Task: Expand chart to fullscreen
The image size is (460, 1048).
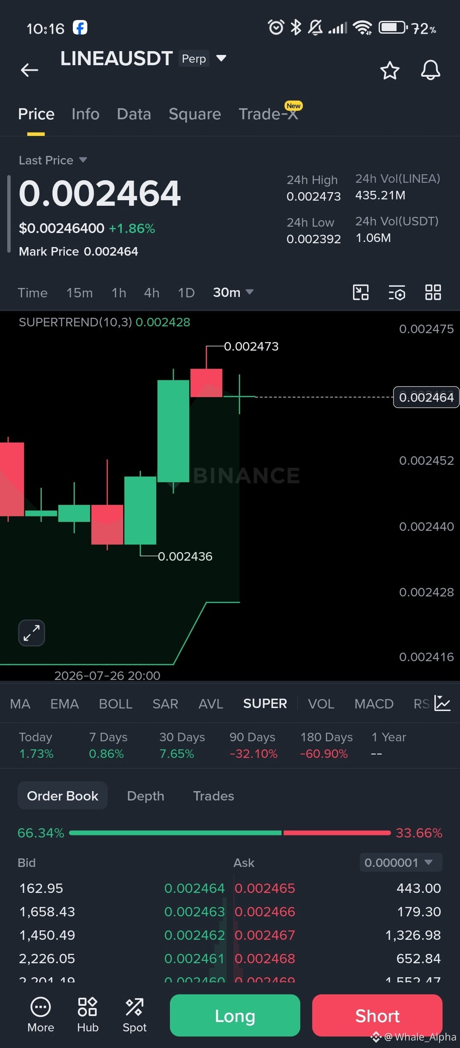Action: click(32, 633)
